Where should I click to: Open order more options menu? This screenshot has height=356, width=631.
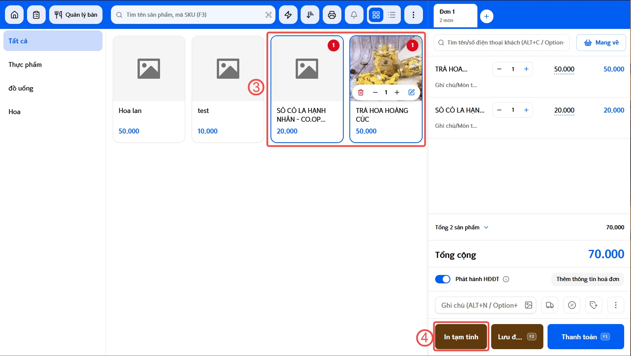616,305
